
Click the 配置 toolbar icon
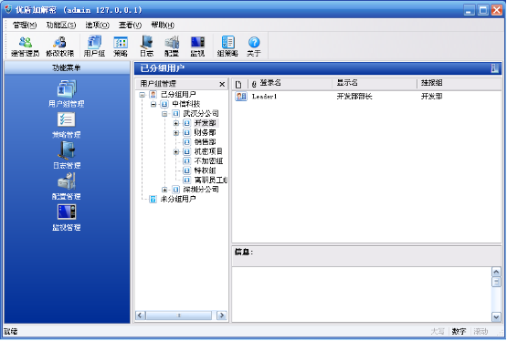pos(172,46)
